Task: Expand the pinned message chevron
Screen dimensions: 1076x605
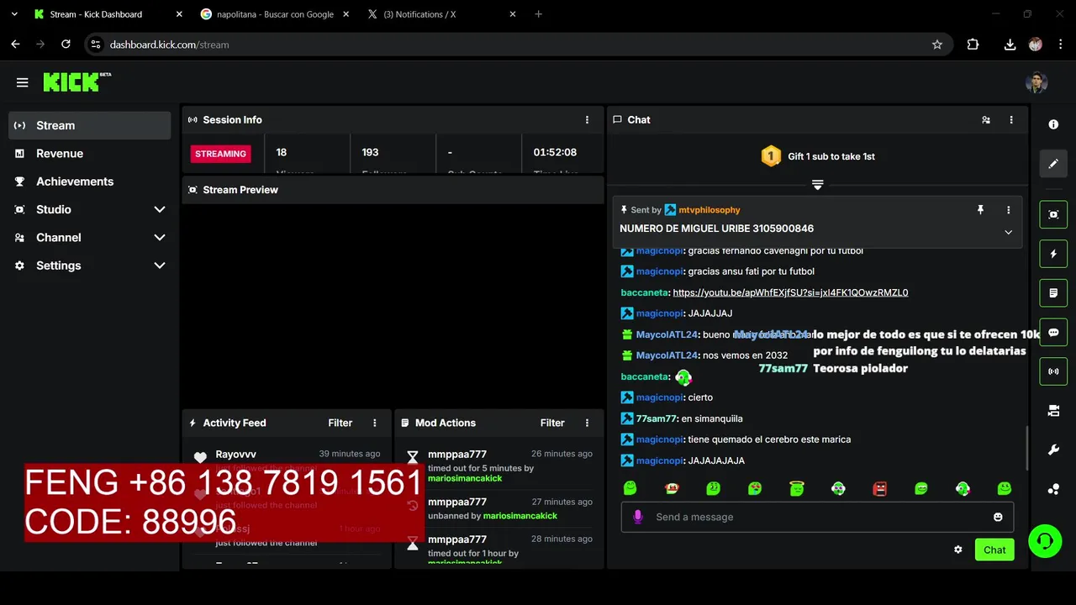Action: (x=1009, y=233)
